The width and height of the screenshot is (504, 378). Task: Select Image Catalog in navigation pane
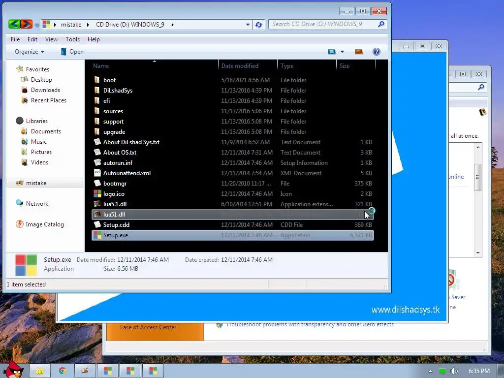click(x=45, y=224)
